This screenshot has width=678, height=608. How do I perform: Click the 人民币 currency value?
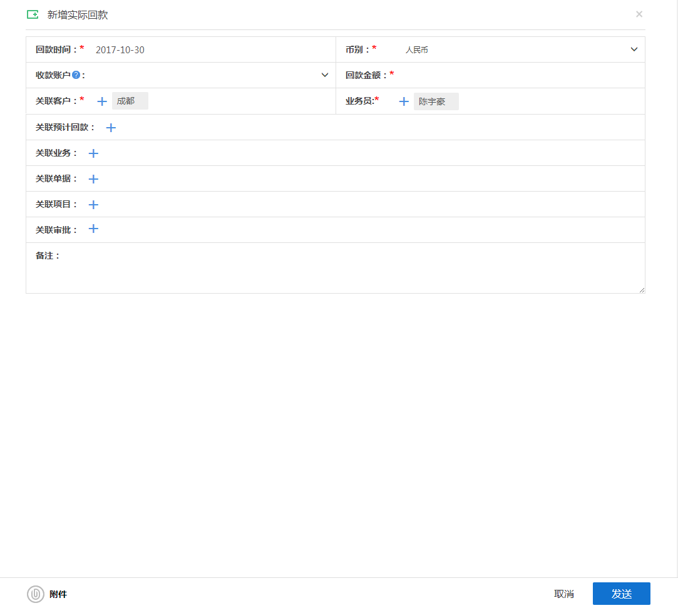tap(417, 49)
